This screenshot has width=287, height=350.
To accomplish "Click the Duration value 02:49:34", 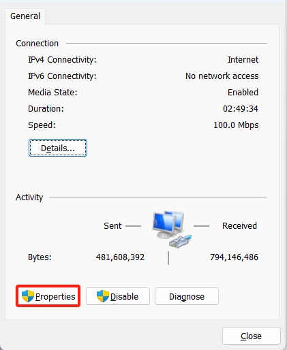I will tap(241, 109).
